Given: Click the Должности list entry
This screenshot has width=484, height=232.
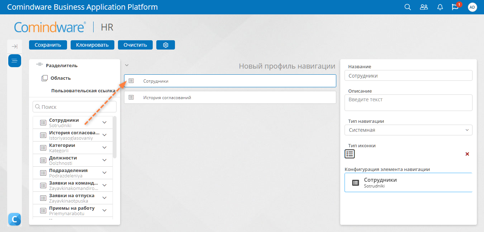Looking at the screenshot, I should point(73,160).
